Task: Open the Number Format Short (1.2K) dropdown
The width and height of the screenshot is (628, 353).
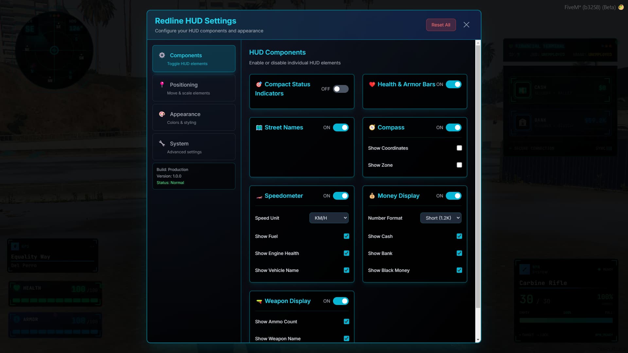Action: (441, 218)
